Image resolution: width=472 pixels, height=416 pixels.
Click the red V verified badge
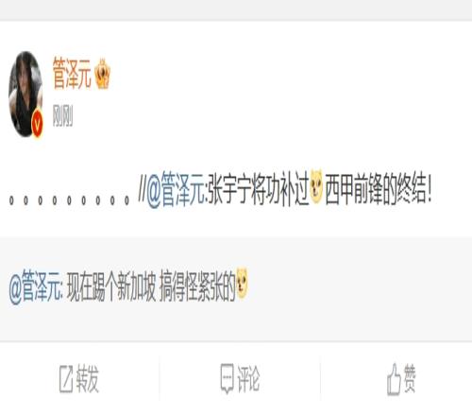pos(38,125)
